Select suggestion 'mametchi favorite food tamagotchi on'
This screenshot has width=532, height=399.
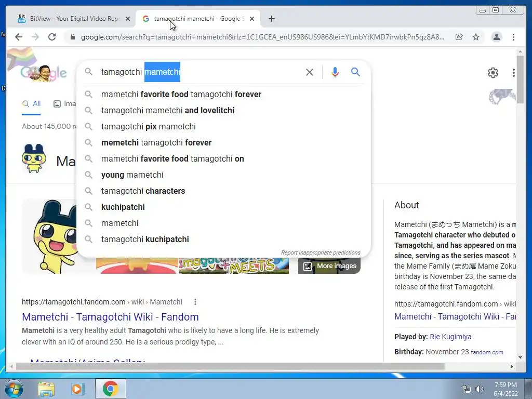coord(223,159)
